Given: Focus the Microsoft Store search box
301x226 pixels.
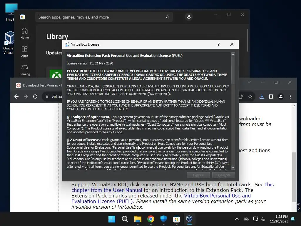Looking at the screenshot, I should click(x=104, y=17).
